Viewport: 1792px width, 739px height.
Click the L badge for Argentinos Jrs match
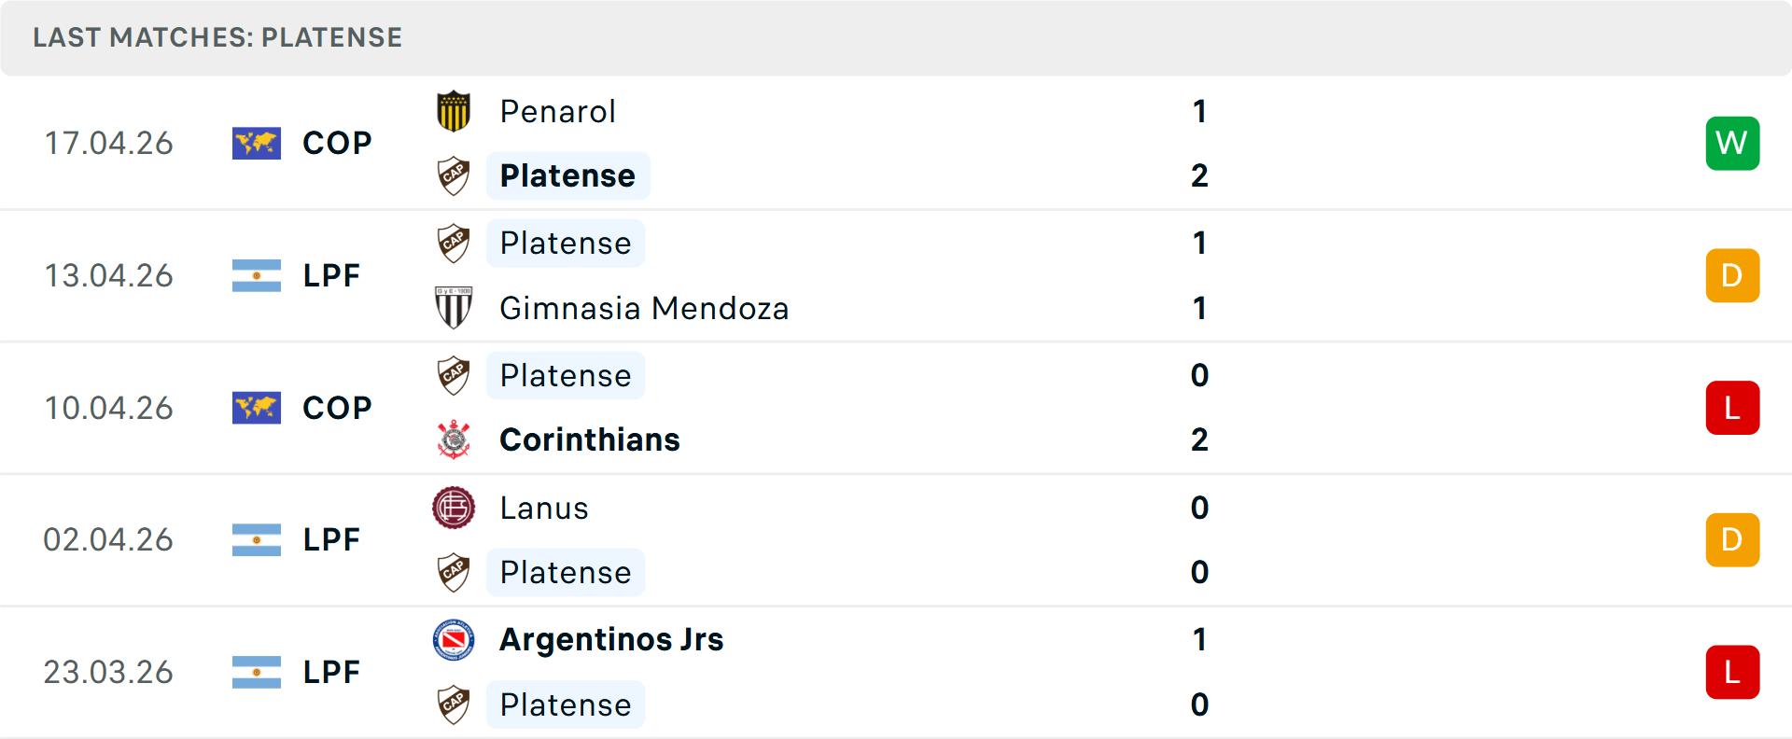click(x=1732, y=673)
